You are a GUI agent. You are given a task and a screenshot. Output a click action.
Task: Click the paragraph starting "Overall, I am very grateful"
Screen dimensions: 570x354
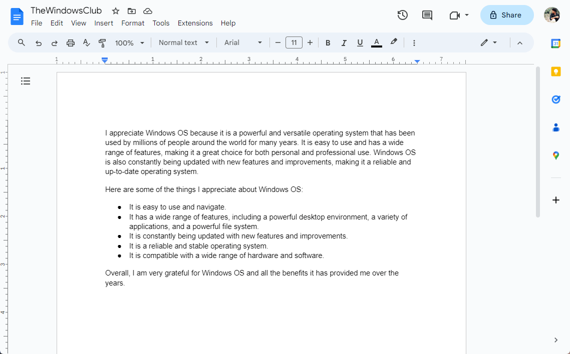click(252, 278)
